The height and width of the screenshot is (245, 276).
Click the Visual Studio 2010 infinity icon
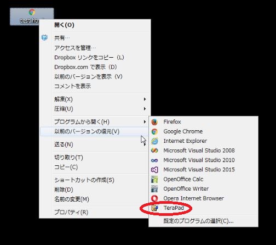pos(154,160)
